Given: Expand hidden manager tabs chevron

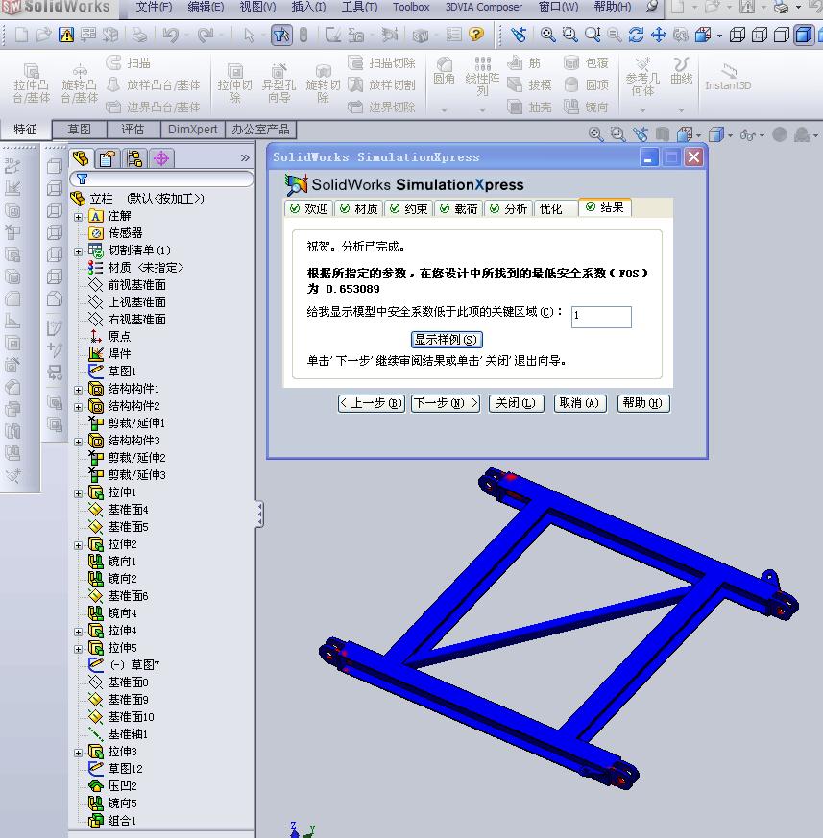Looking at the screenshot, I should click(x=245, y=158).
